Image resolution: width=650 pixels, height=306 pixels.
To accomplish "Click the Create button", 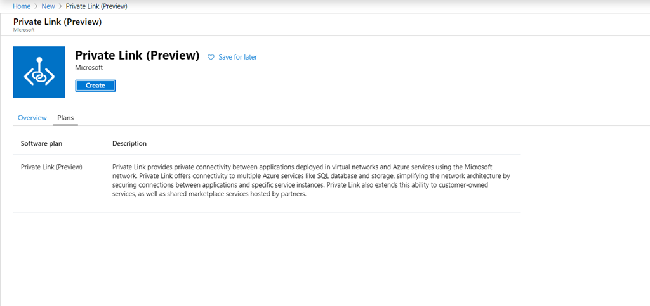I will pos(95,86).
